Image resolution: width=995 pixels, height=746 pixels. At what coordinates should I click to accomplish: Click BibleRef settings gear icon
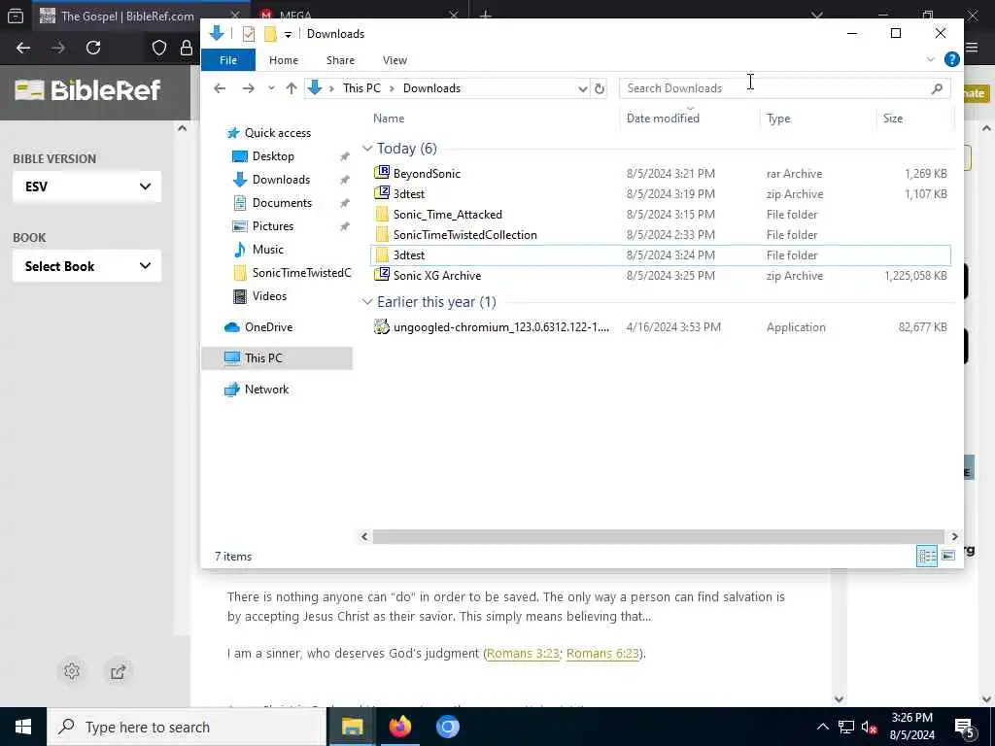tap(72, 671)
